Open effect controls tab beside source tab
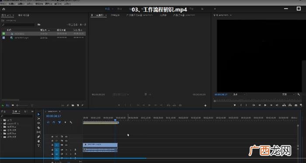Viewport: 306px width, 163px height. [115, 15]
